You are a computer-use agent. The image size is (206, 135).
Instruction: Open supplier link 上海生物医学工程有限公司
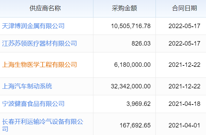tap(39, 65)
